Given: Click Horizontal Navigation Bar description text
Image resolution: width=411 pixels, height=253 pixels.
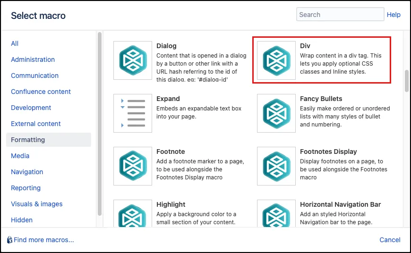Looking at the screenshot, I should (336, 218).
